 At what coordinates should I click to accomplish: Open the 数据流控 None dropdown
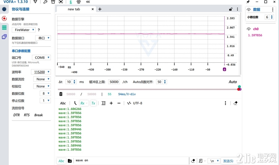click(42, 79)
